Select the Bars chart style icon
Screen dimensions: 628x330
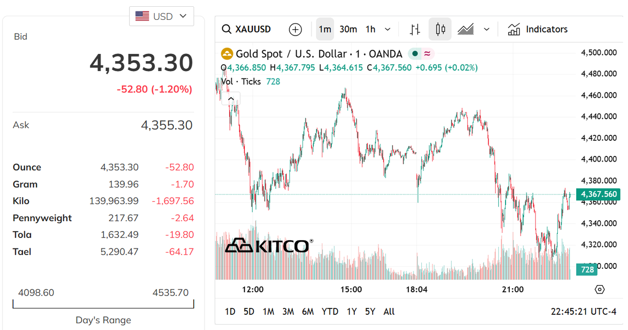(415, 29)
